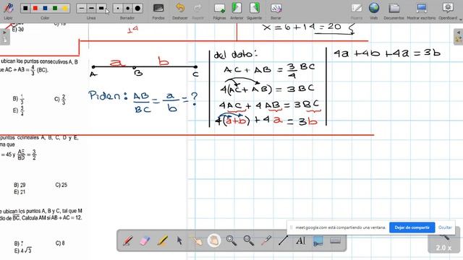Select the pointing-hand interact tool
This screenshot has width=463, height=260.
click(x=197, y=240)
